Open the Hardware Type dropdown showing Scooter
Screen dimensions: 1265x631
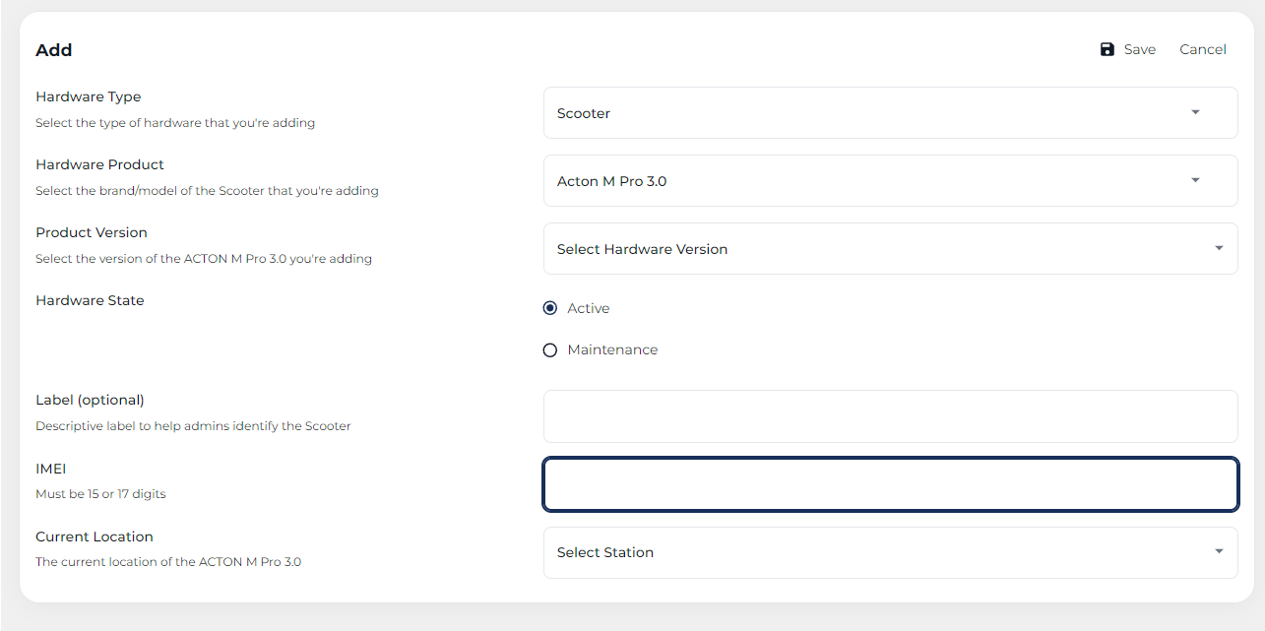[866, 113]
